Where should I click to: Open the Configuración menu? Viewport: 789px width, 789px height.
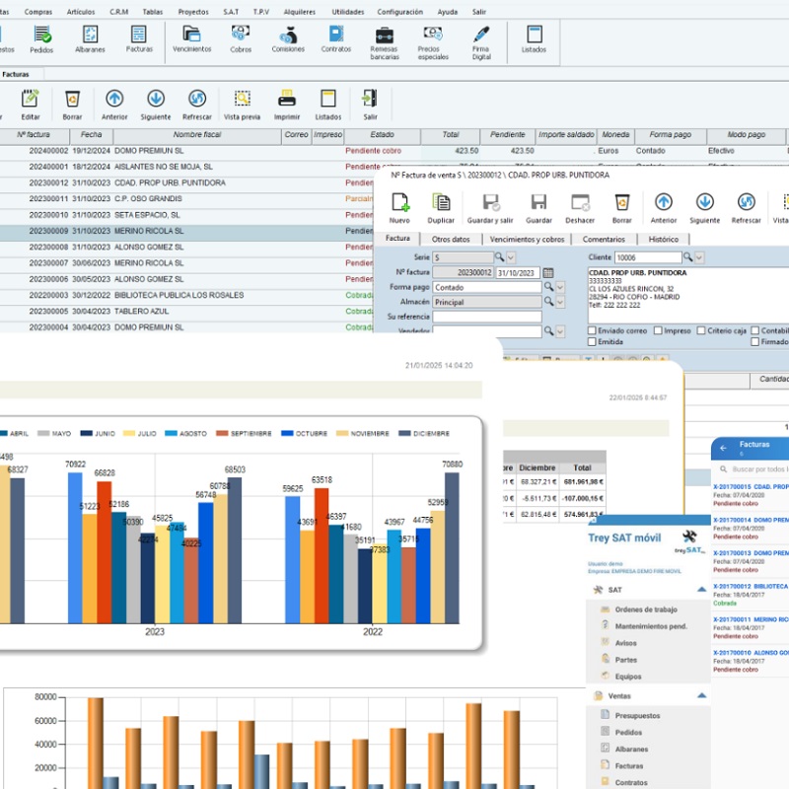tap(400, 12)
